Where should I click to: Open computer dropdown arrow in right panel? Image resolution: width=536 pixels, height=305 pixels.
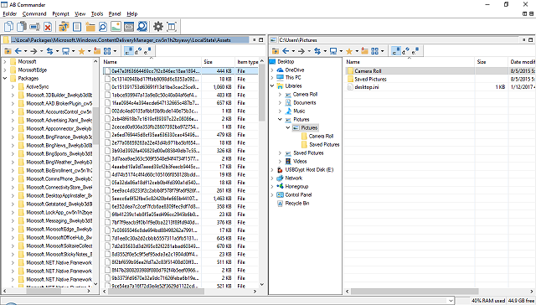(341, 52)
